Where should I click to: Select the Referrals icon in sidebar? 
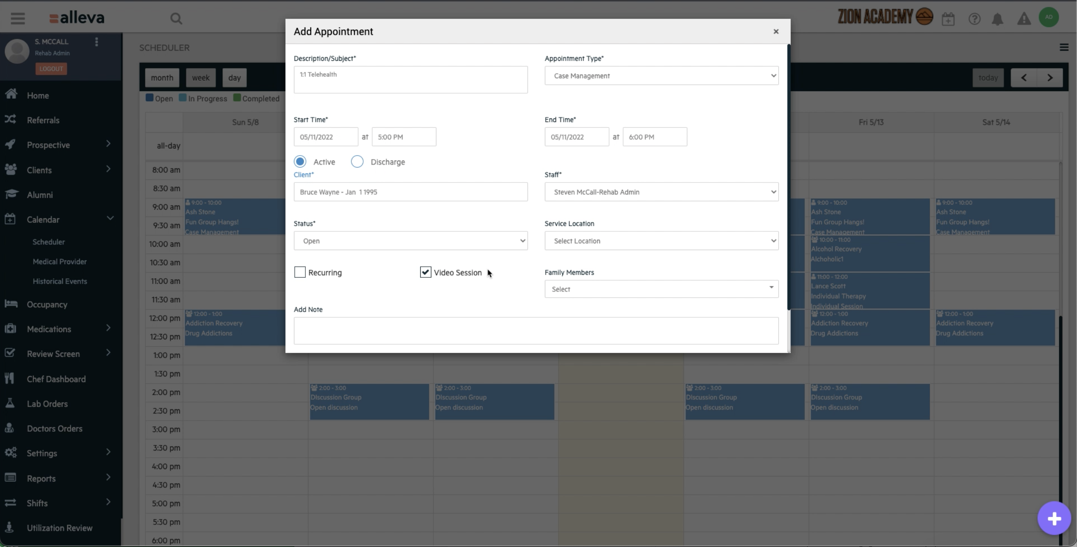pyautogui.click(x=11, y=120)
